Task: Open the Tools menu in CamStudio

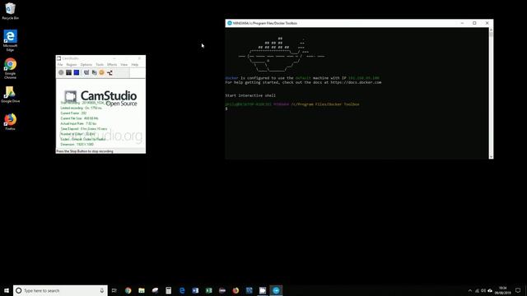Action: (x=100, y=64)
